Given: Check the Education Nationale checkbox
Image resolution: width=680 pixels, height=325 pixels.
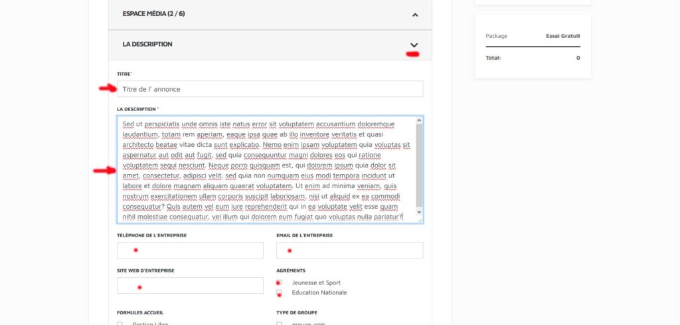Looking at the screenshot, I should coord(279,293).
